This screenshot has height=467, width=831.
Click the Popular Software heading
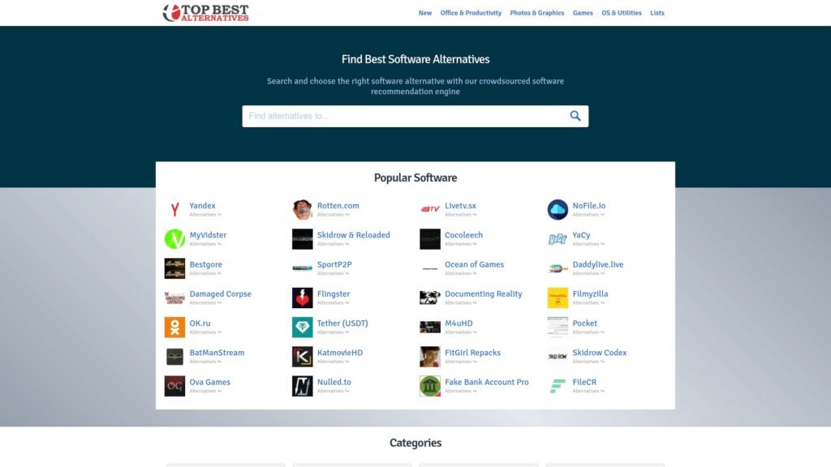415,178
